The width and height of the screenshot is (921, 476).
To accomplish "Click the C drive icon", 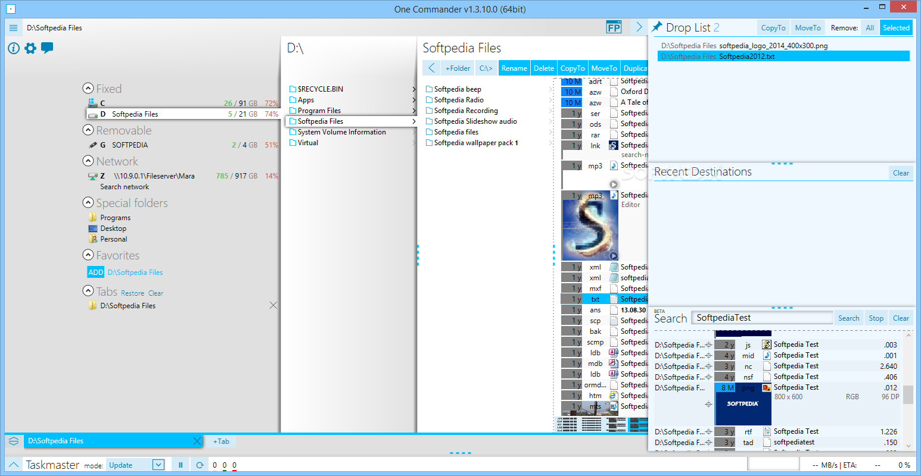I will coord(92,103).
